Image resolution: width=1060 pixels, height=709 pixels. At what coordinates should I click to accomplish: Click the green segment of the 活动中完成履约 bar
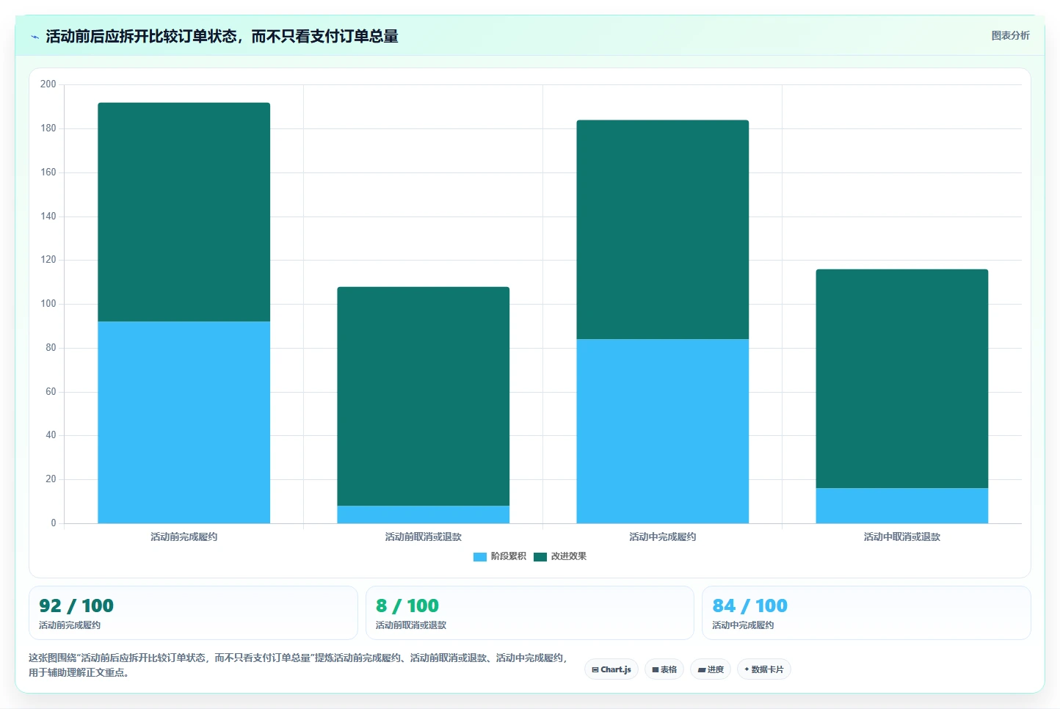click(x=663, y=230)
